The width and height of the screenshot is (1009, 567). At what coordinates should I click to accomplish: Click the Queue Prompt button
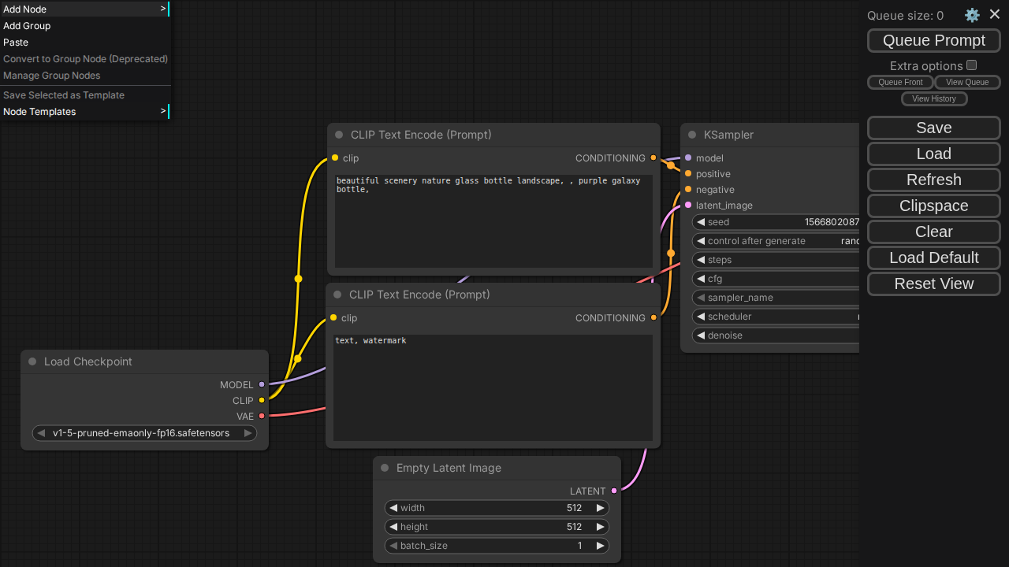pyautogui.click(x=933, y=40)
